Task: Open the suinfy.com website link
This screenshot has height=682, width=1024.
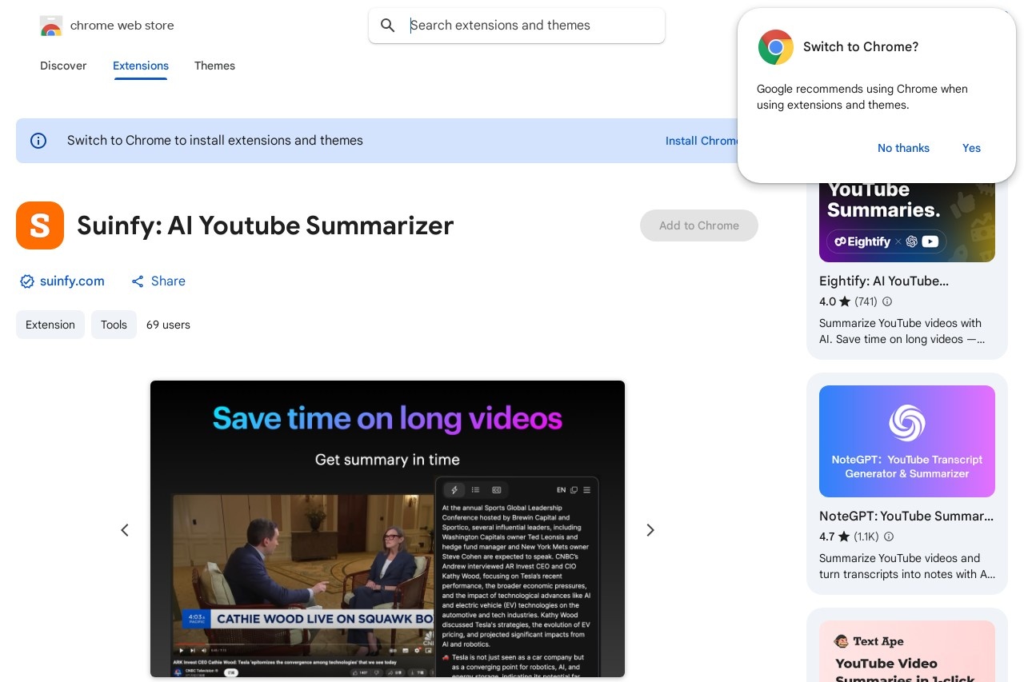Action: click(x=72, y=281)
